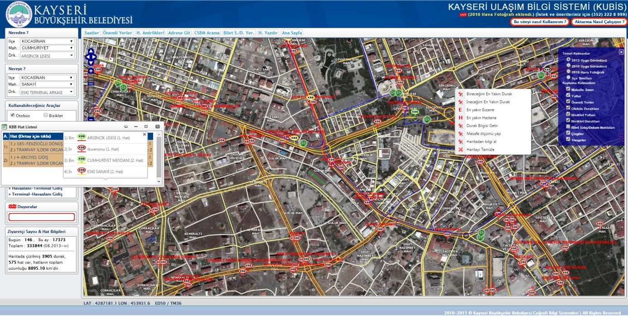Click the KBB stop icon beside ESKİ SANAYİ

pyautogui.click(x=82, y=172)
